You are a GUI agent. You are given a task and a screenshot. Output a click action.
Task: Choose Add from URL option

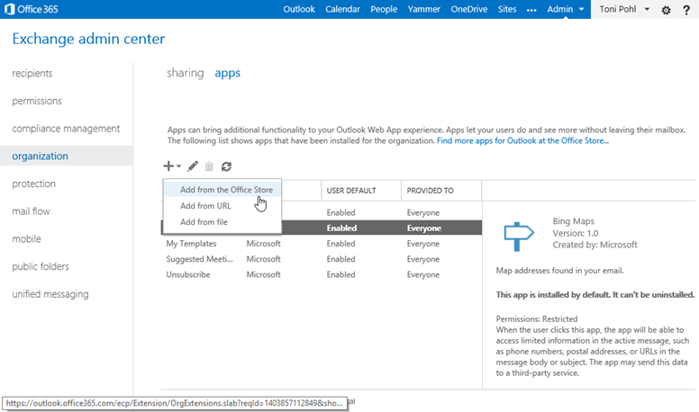pyautogui.click(x=205, y=206)
